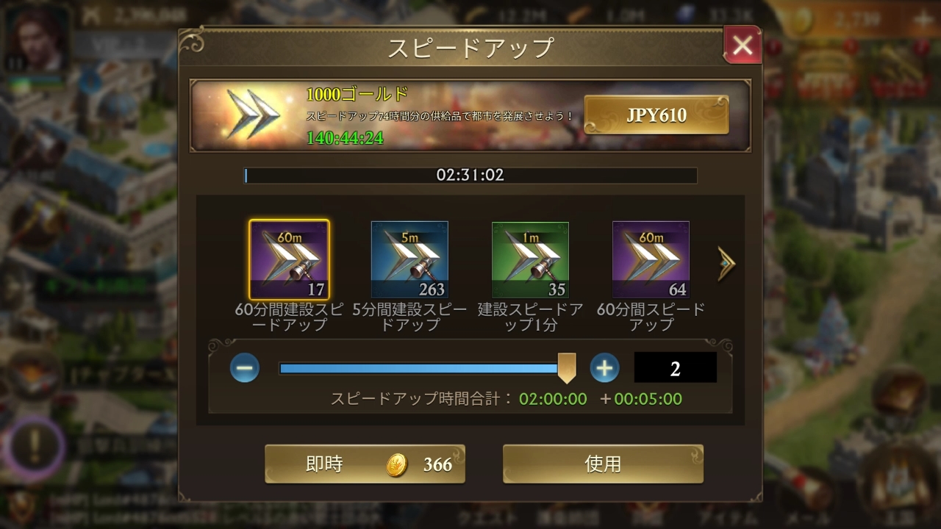This screenshot has width=941, height=529.
Task: Show more speedup items with right arrow
Action: point(726,262)
